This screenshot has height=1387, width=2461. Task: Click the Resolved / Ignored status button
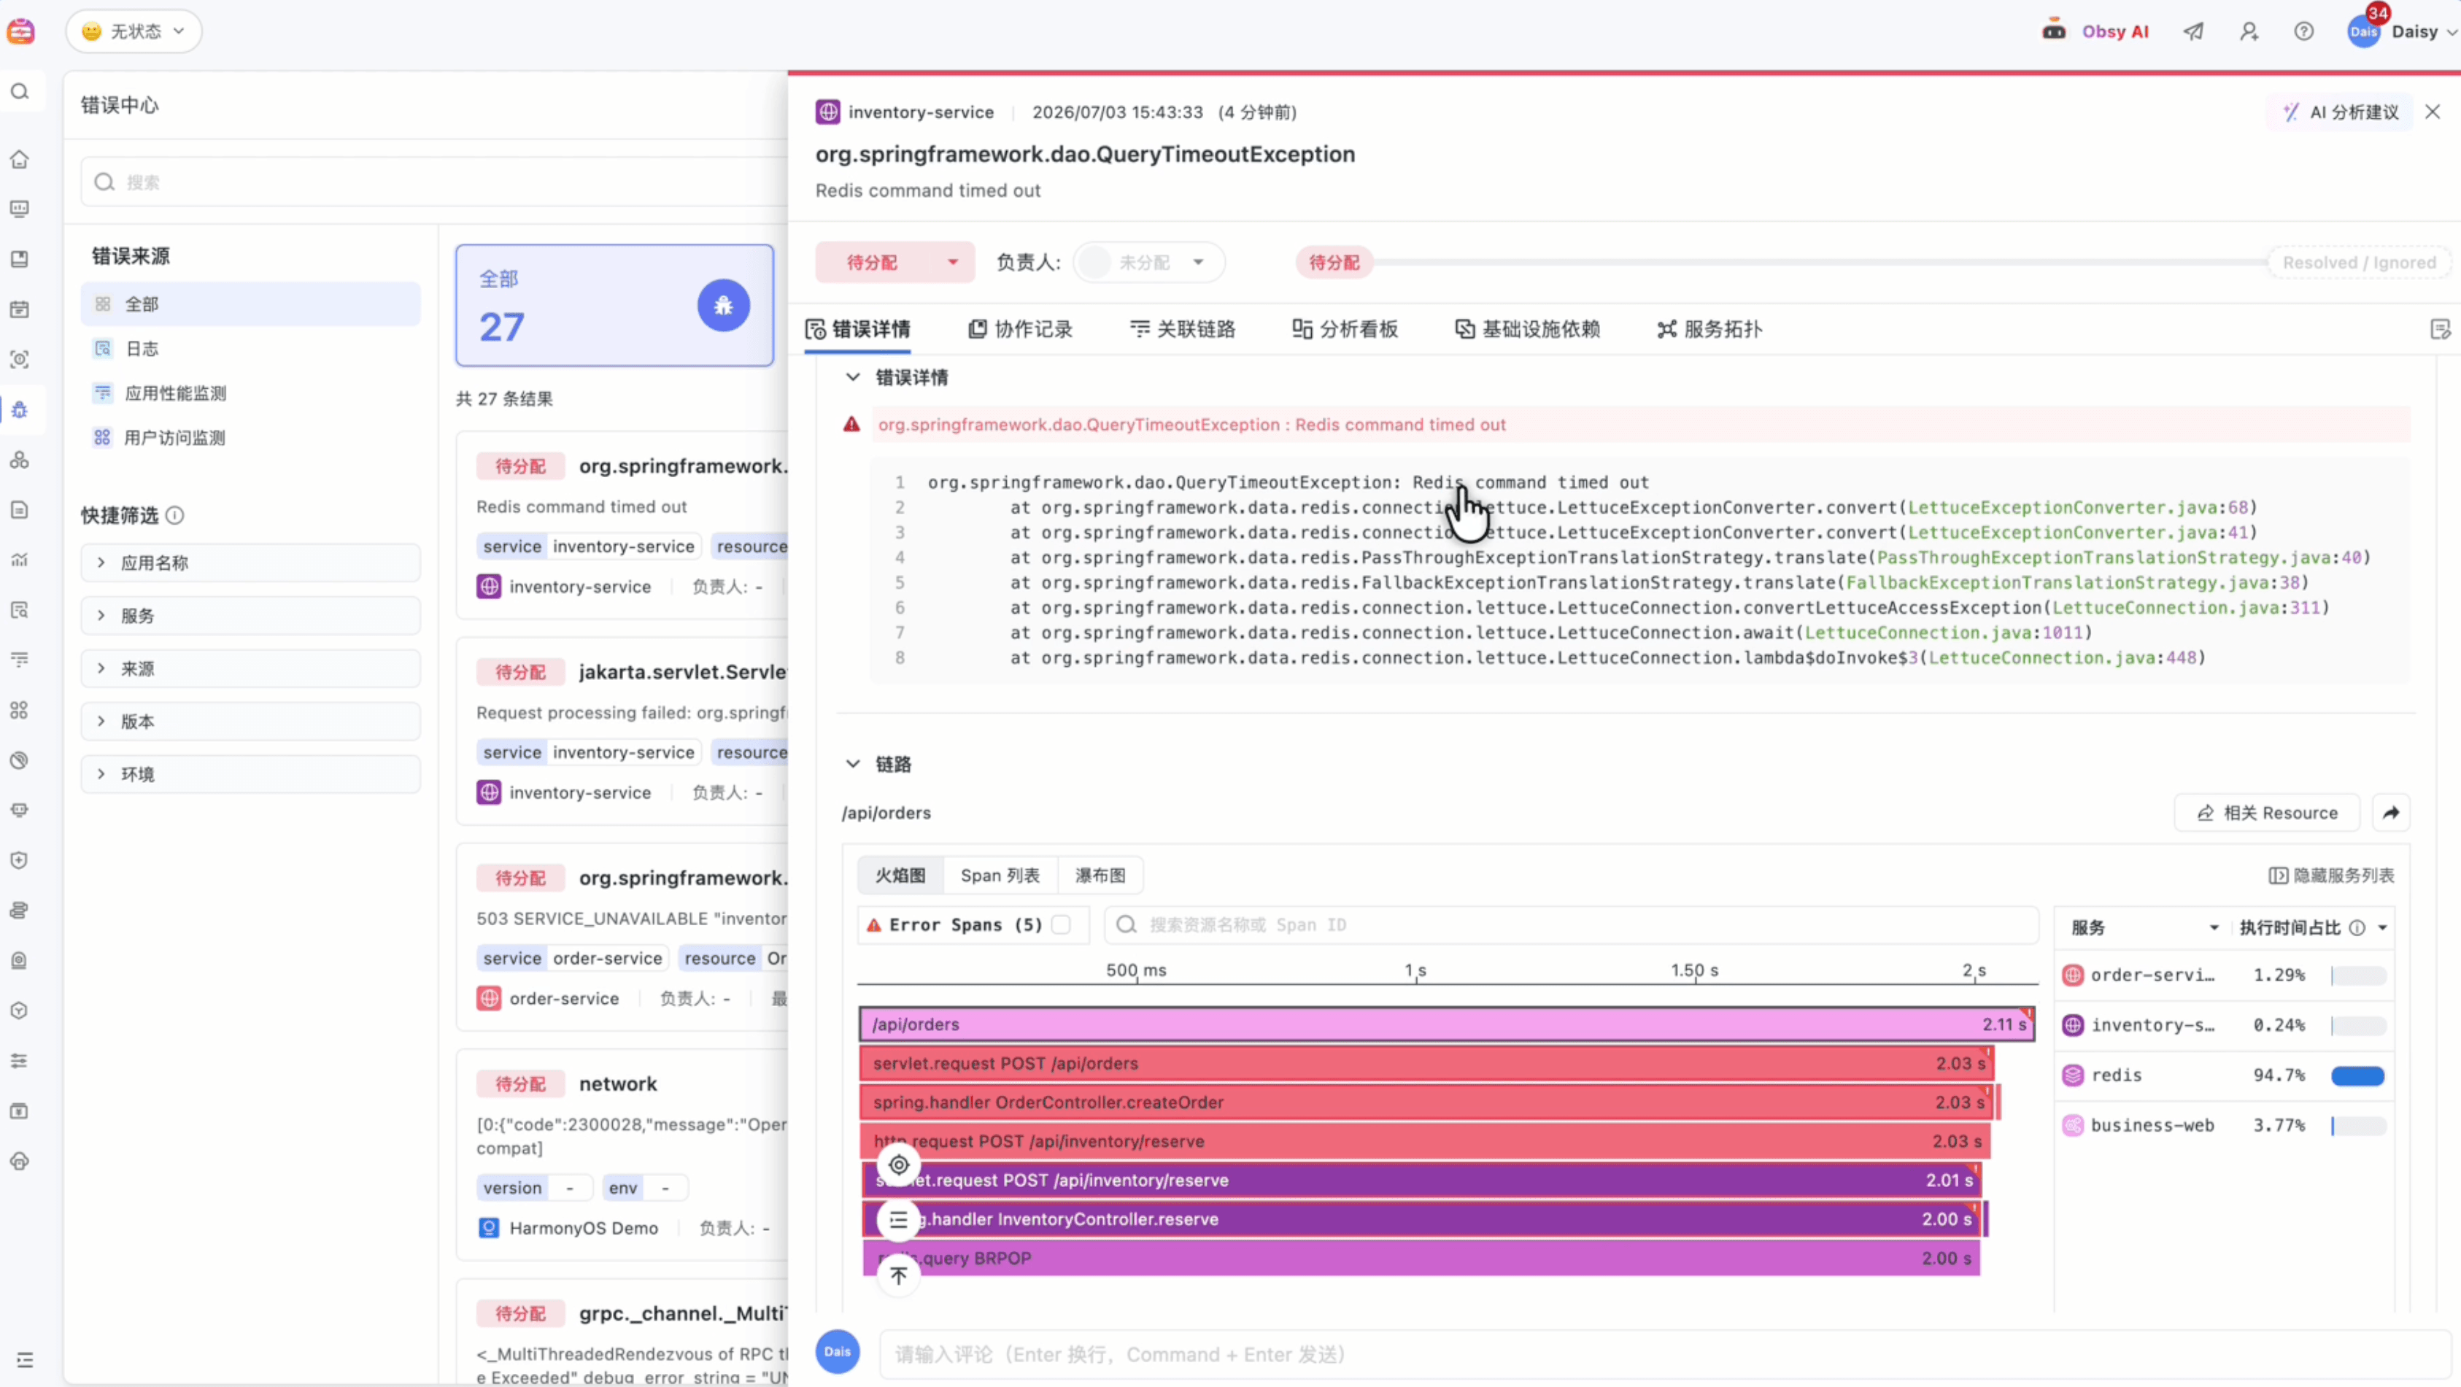[2359, 263]
